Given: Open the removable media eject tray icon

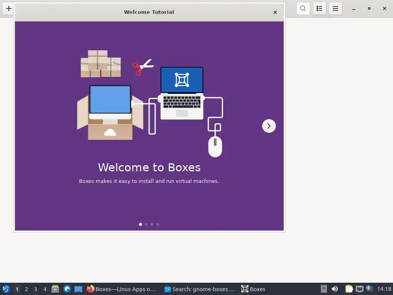Looking at the screenshot, I should [x=324, y=289].
